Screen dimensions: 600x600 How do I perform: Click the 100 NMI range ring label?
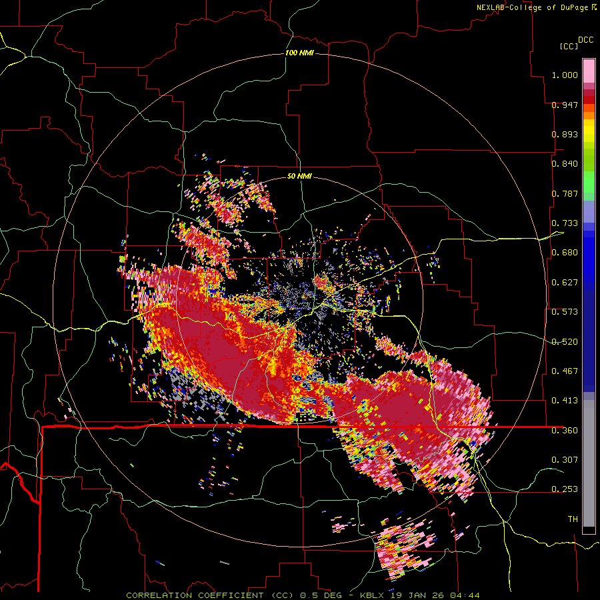pos(299,53)
